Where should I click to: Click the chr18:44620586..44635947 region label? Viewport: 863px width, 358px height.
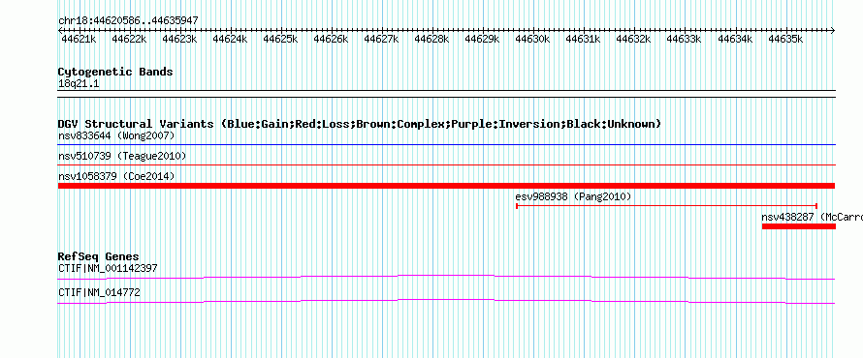click(x=128, y=21)
